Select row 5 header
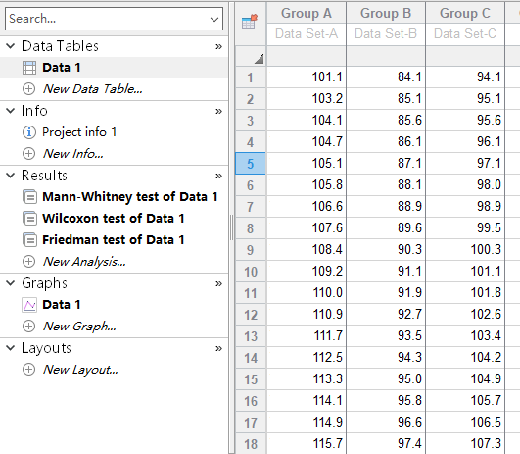 (x=251, y=164)
